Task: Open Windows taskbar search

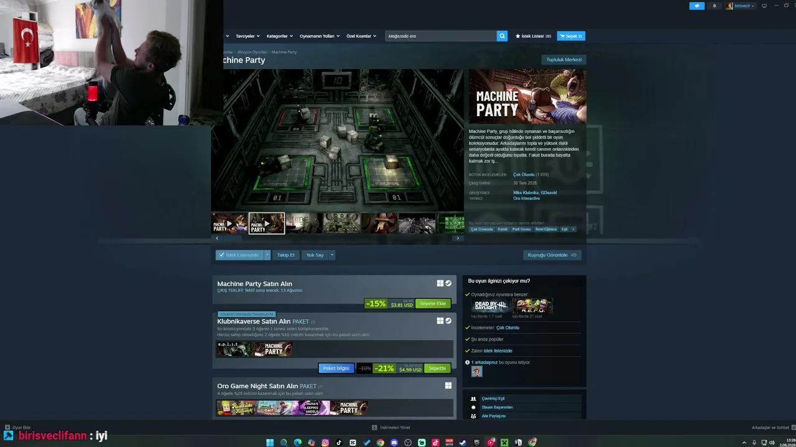Action: coord(284,443)
